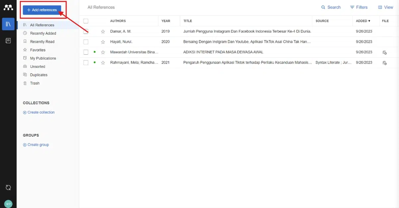Open the View layout options
The image size is (399, 208).
(x=385, y=7)
